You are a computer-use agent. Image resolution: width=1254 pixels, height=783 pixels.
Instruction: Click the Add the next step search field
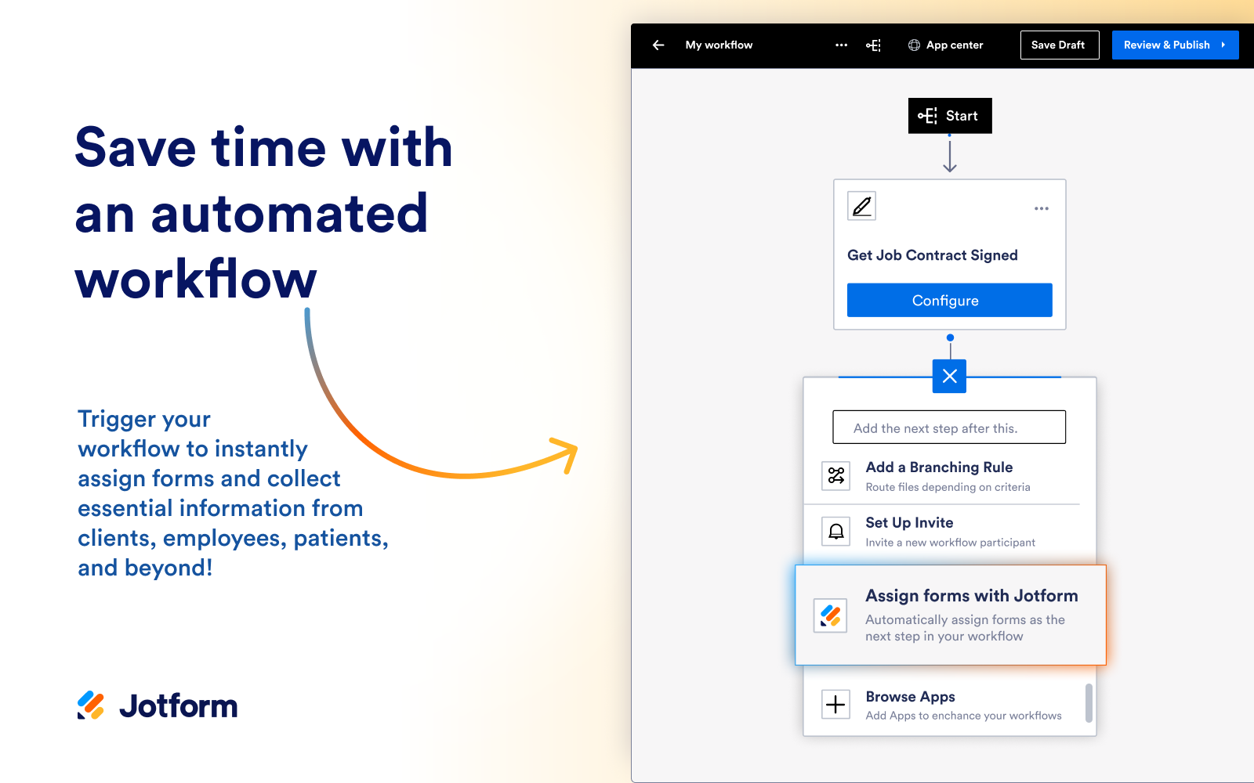[949, 427]
